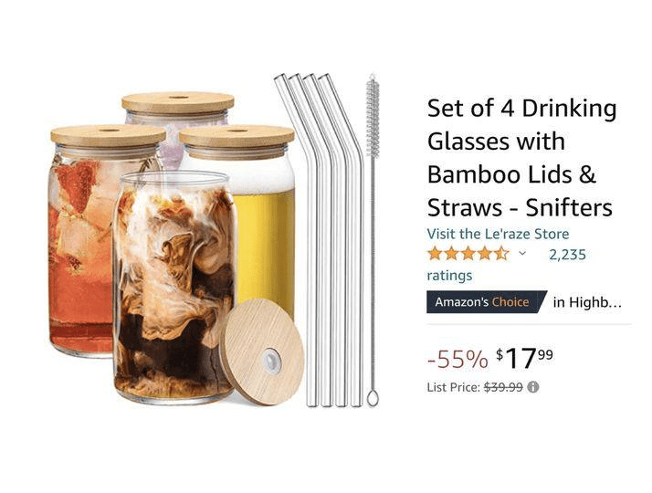Click the straw cleaning brush in image

coord(373,239)
